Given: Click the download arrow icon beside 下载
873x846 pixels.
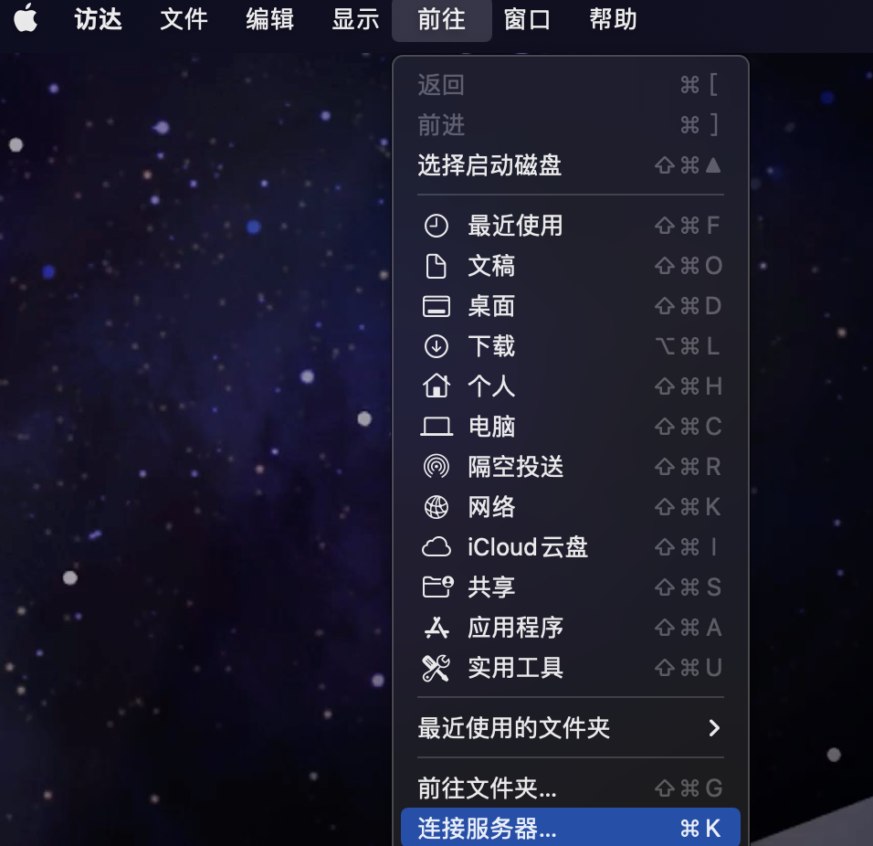Looking at the screenshot, I should [x=436, y=346].
